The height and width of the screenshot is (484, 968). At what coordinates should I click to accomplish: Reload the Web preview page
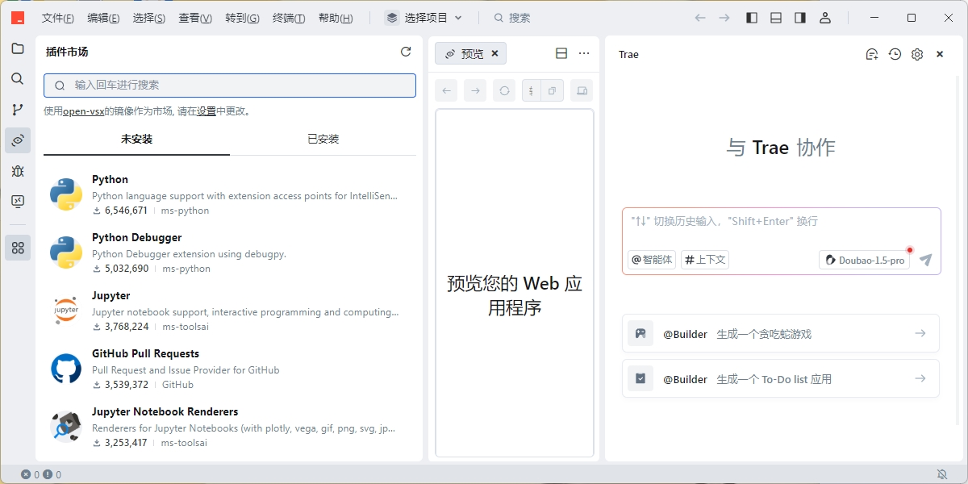tap(505, 91)
